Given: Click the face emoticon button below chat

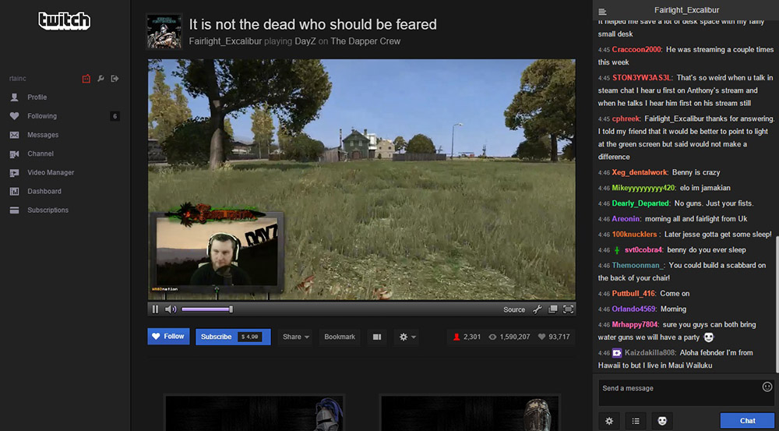Looking at the screenshot, I should pos(662,421).
